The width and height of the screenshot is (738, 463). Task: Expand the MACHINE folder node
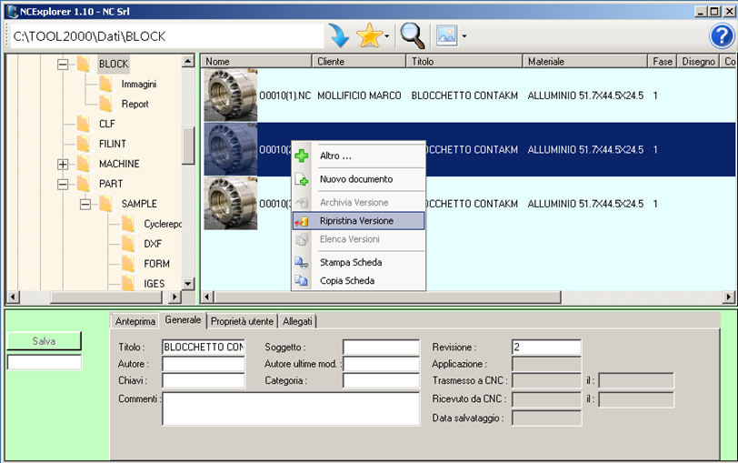tap(63, 164)
